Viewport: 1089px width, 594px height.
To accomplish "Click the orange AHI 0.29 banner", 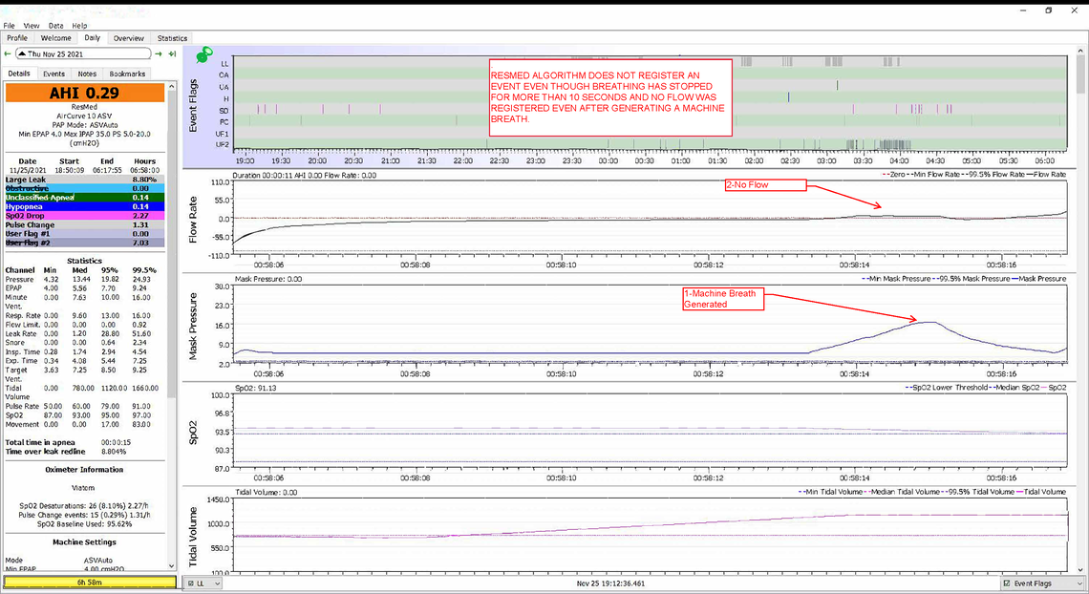I will point(85,93).
